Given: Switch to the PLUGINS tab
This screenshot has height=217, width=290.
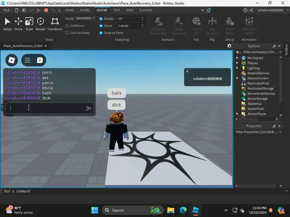Looking at the screenshot, I should tap(146, 10).
